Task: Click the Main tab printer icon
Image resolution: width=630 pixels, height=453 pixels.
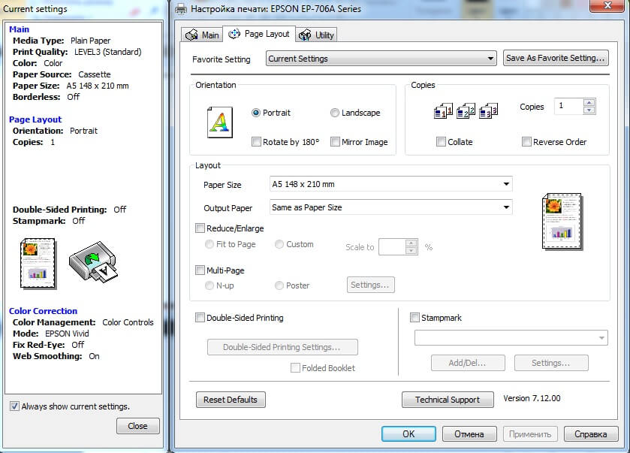Action: pyautogui.click(x=191, y=35)
